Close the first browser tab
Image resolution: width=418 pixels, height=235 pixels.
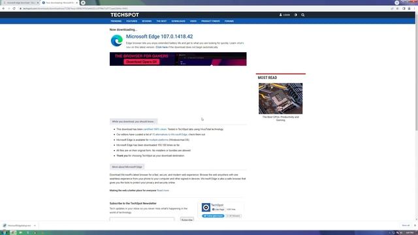pyautogui.click(x=38, y=3)
